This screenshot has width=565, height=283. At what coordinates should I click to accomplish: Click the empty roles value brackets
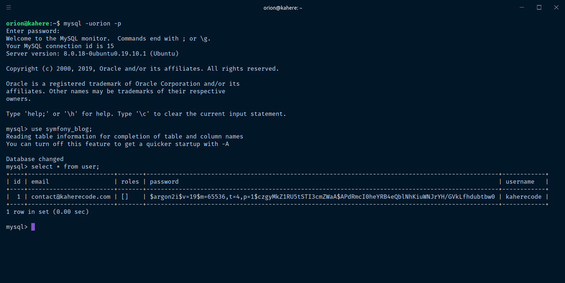[124, 197]
